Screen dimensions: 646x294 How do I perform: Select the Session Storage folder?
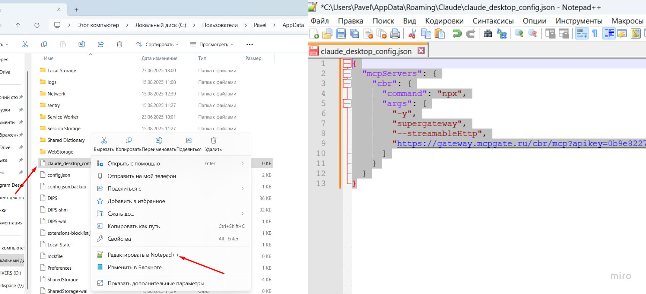pyautogui.click(x=64, y=129)
